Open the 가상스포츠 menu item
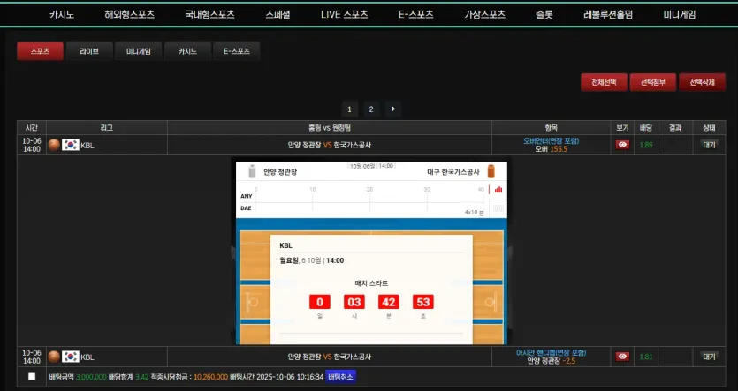Viewport: 738px width, 391px height. 485,15
